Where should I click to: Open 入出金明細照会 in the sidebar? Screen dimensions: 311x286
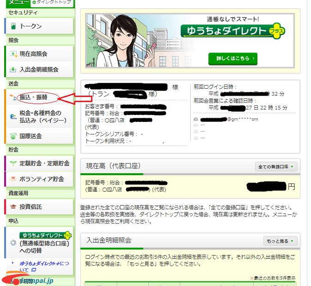pos(39,69)
